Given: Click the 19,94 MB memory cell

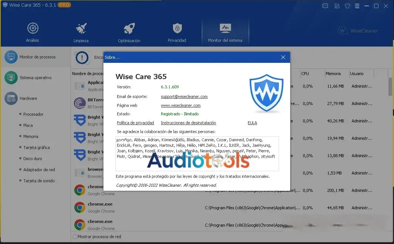Looking at the screenshot, I should click(x=336, y=138).
